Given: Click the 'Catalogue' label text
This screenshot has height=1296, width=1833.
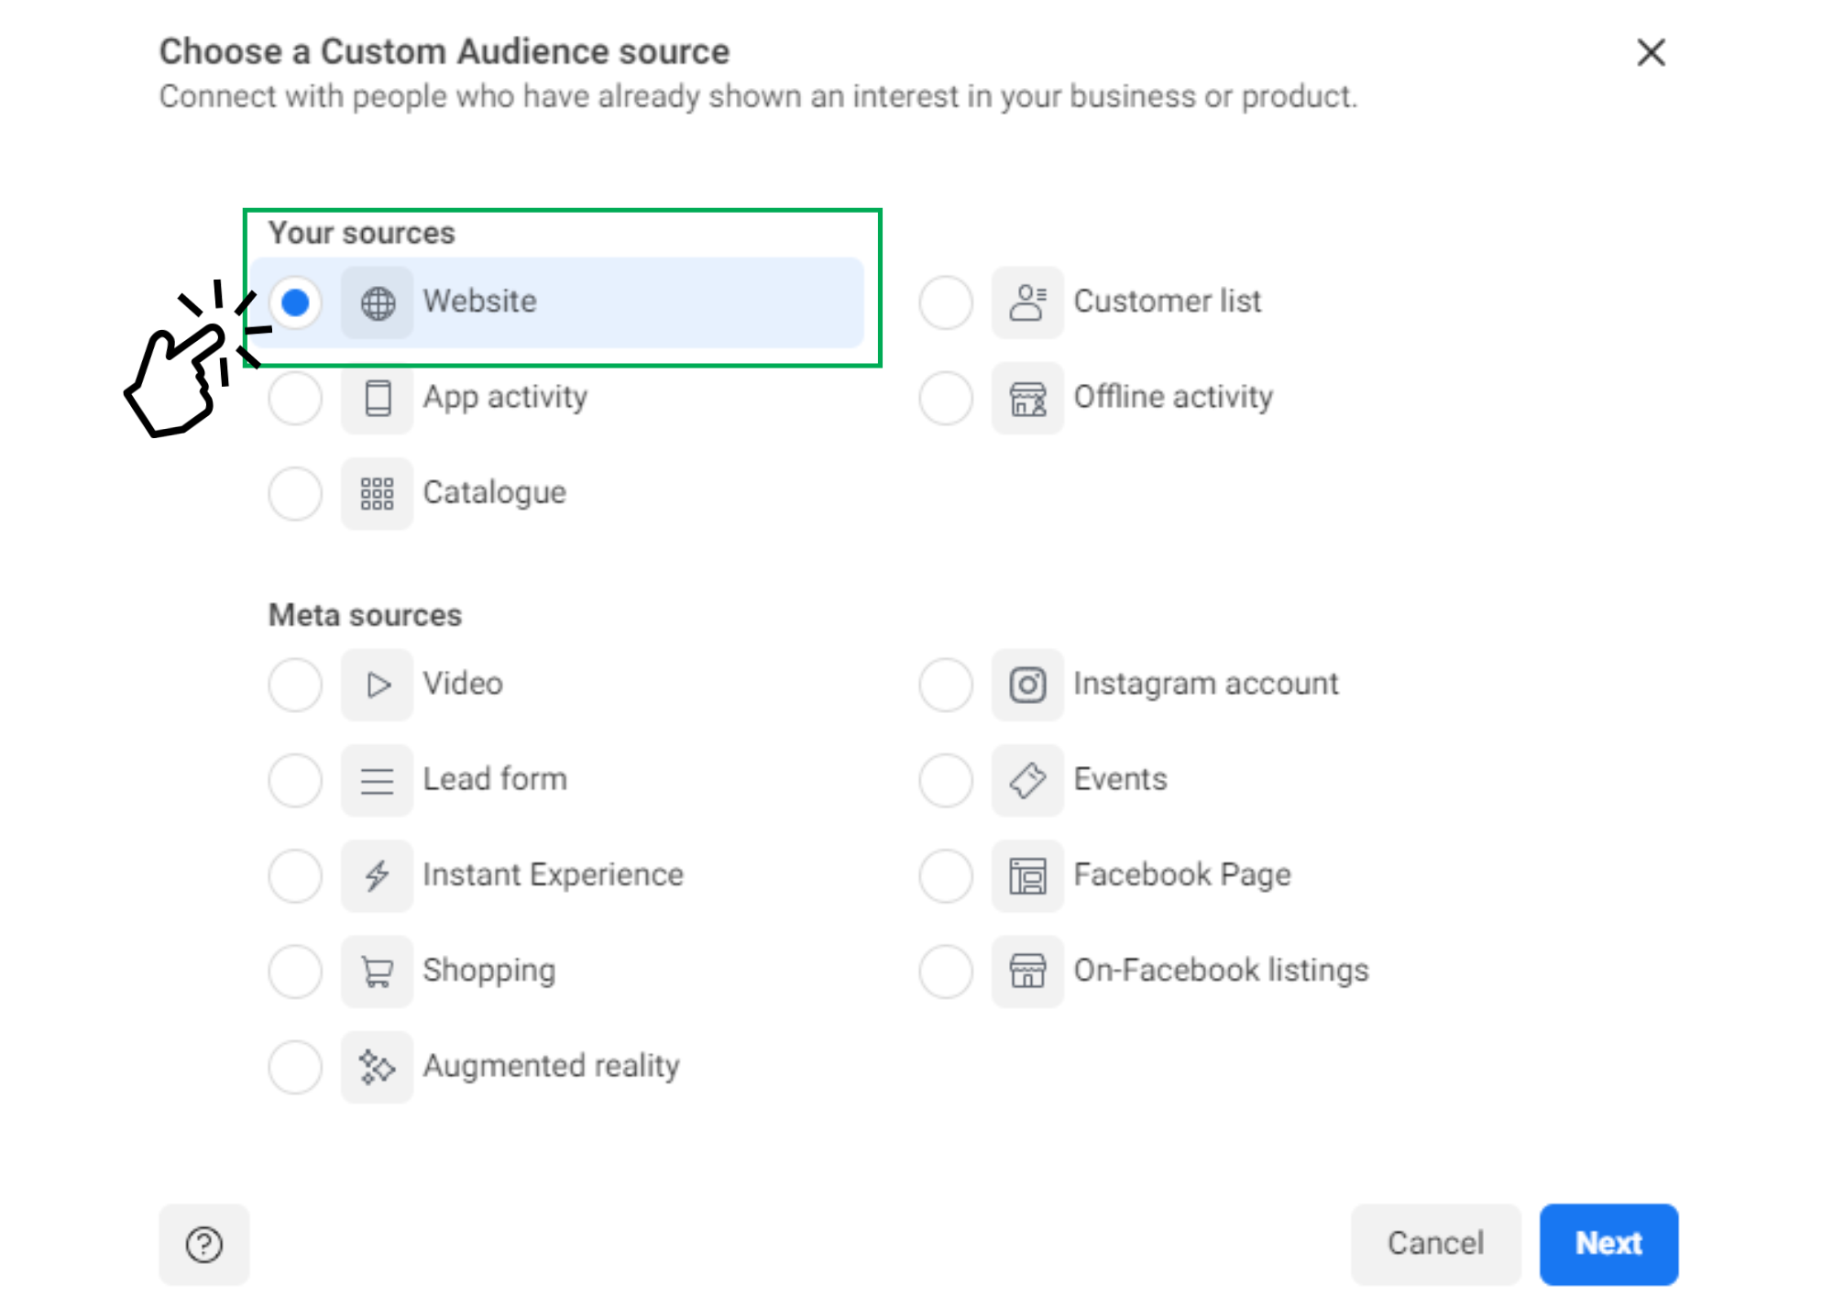Looking at the screenshot, I should click(494, 493).
